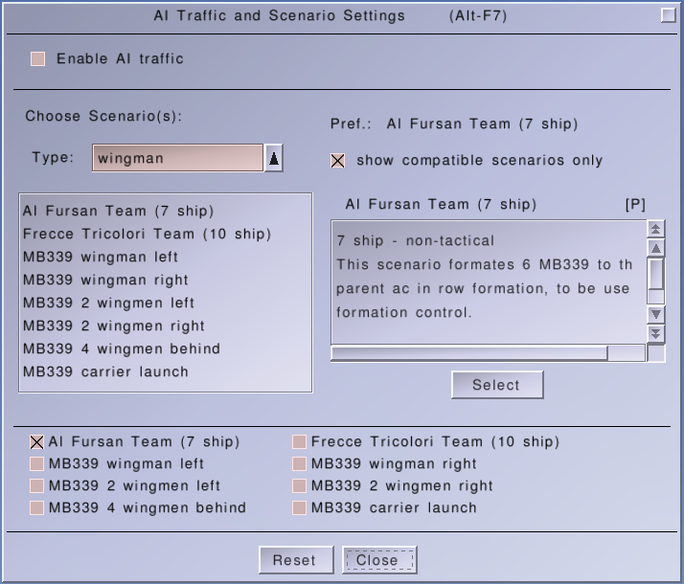The height and width of the screenshot is (584, 684).
Task: Jump to top of description with double-up arrow
Action: point(655,229)
